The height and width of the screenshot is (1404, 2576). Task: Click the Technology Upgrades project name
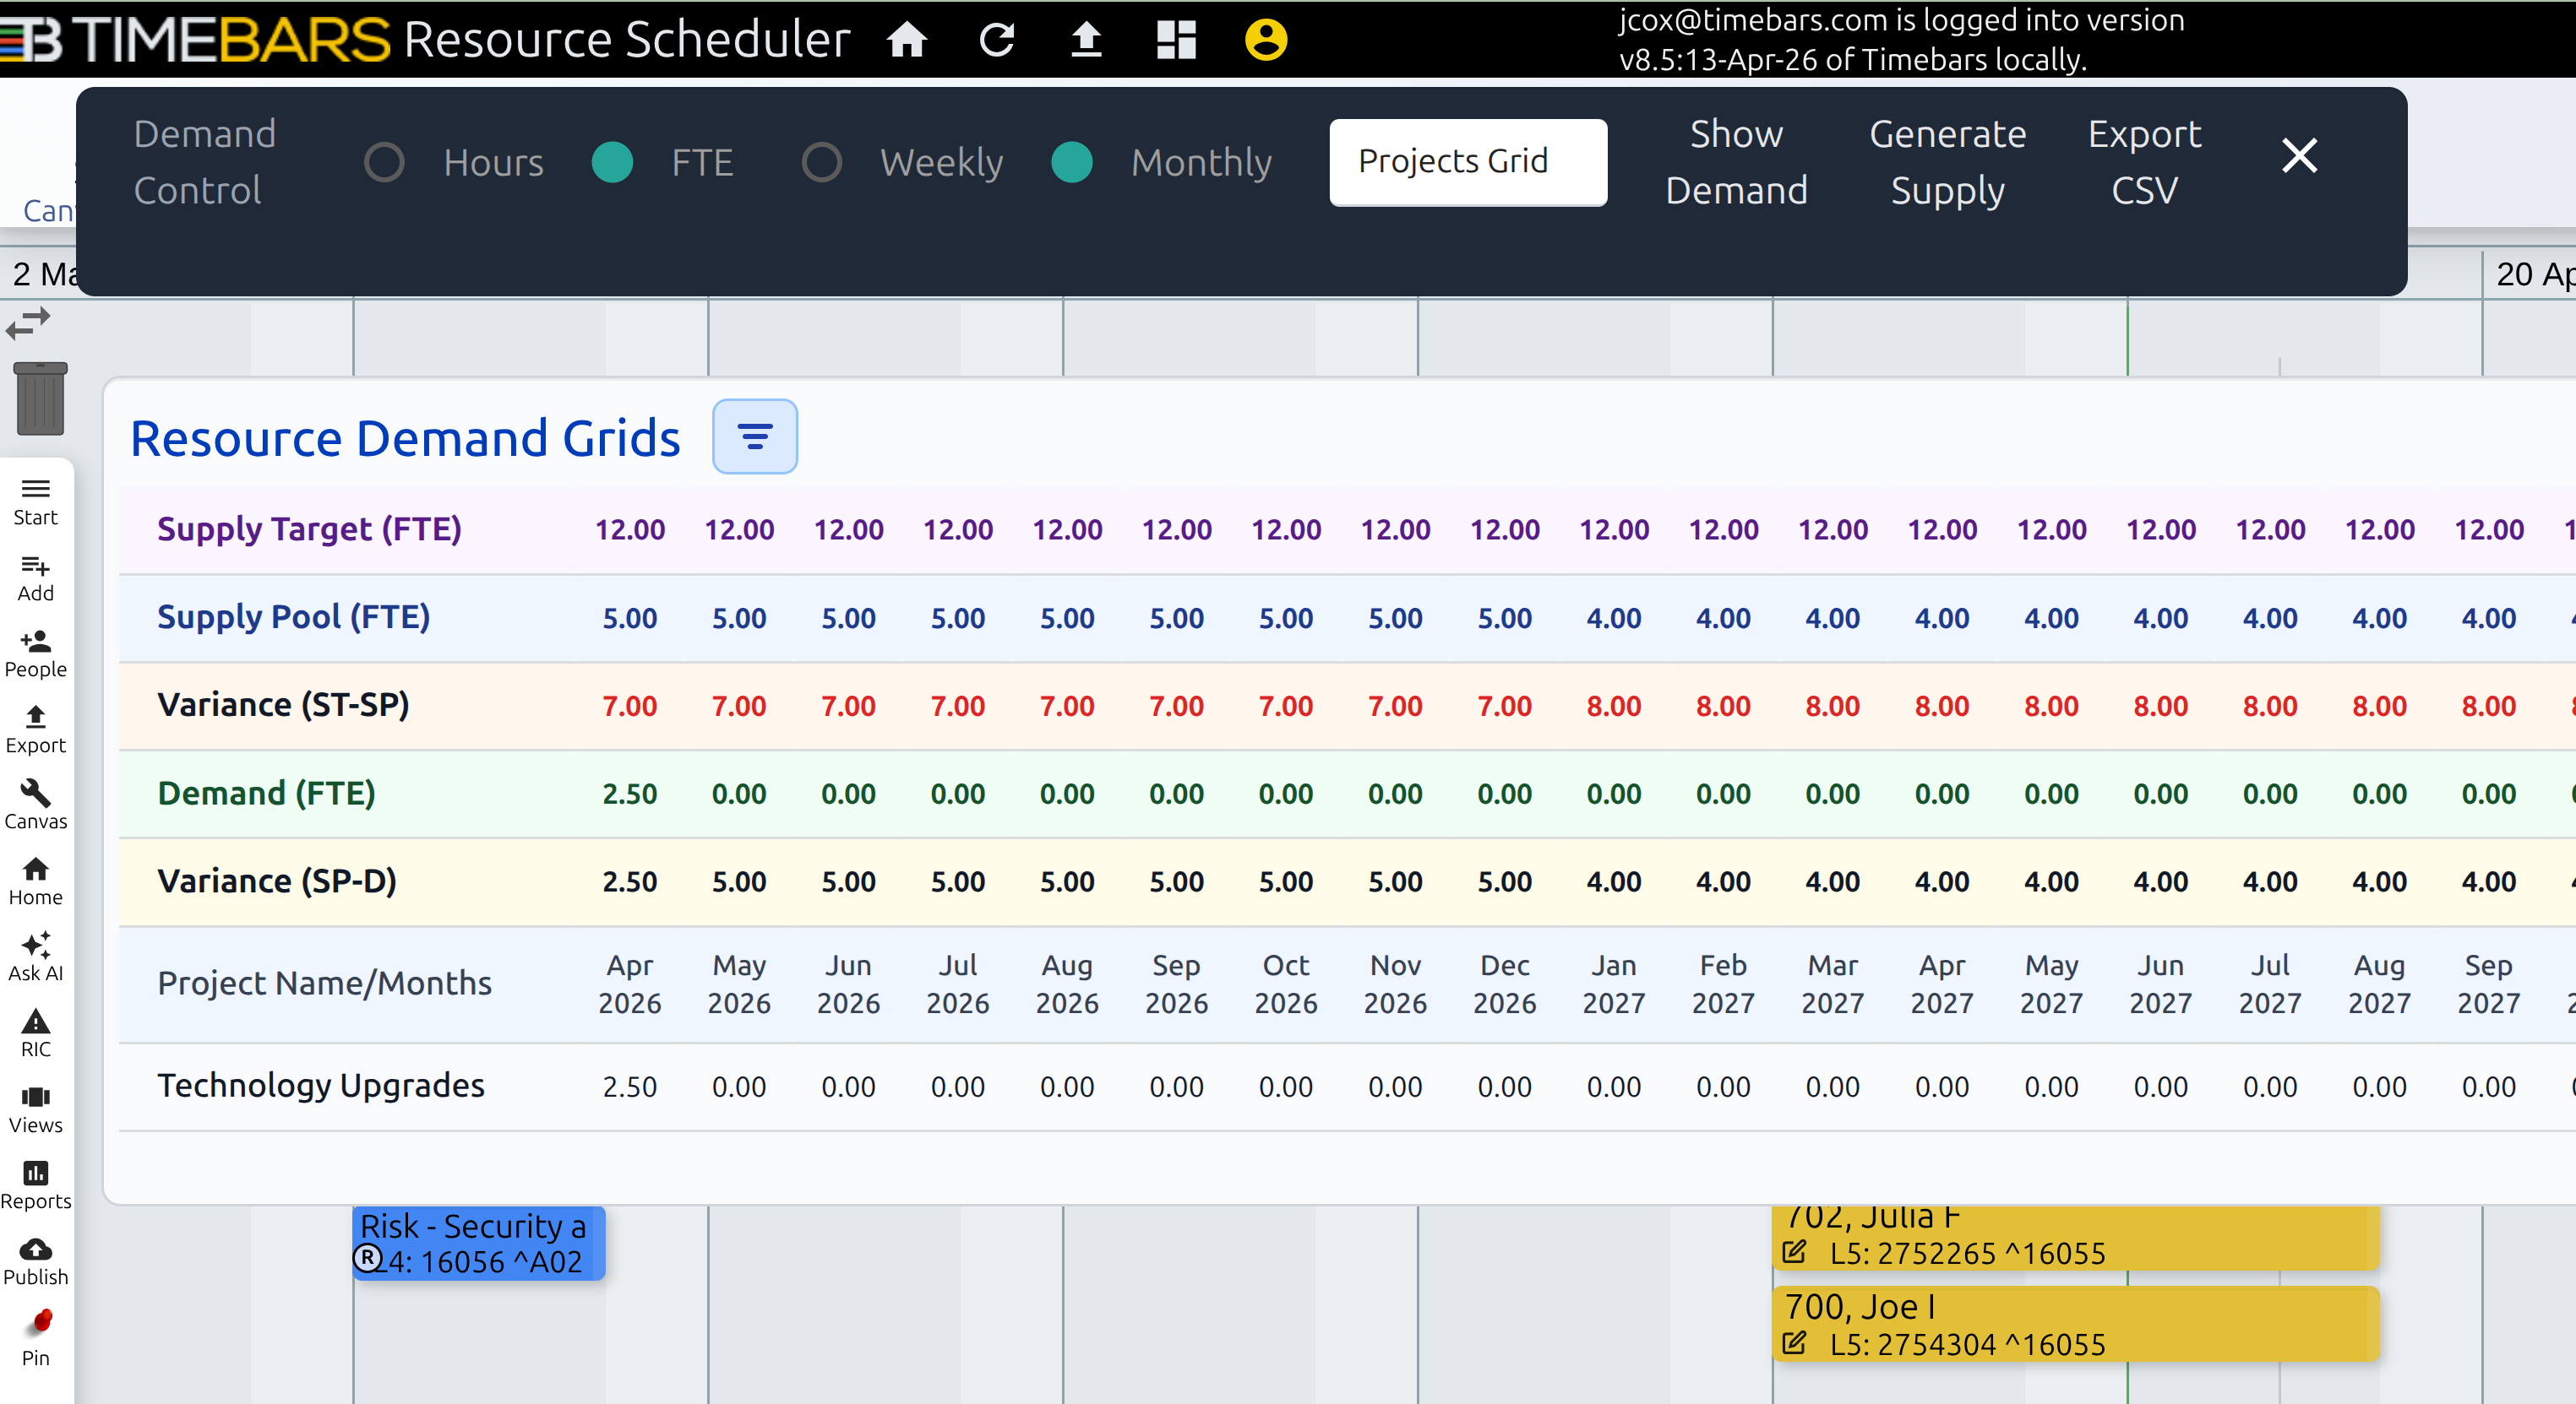click(321, 1085)
